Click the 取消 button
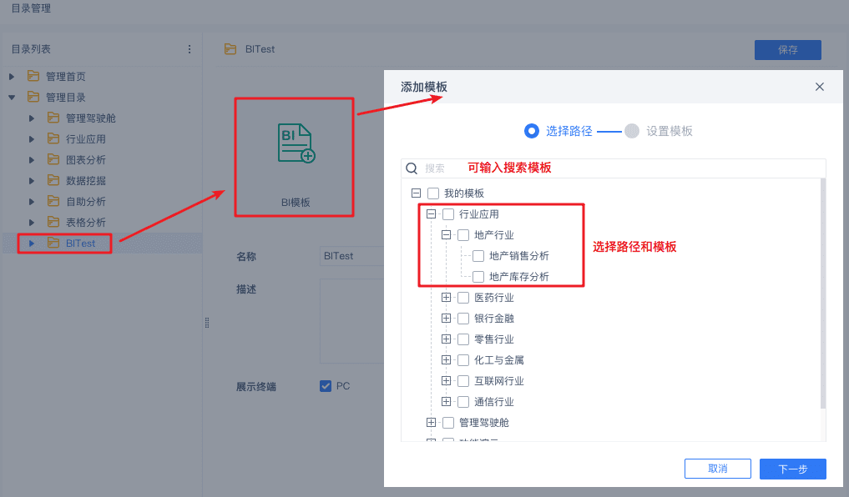 (717, 469)
